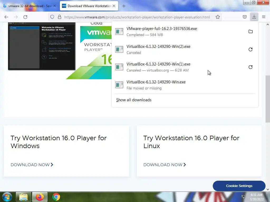Image resolution: width=270 pixels, height=202 pixels.
Task: Switch to vmware 32-bit download search tab
Action: (30, 6)
